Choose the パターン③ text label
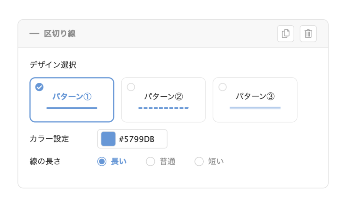 (255, 96)
